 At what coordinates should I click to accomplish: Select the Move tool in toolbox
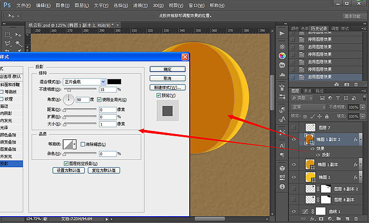[18, 35]
